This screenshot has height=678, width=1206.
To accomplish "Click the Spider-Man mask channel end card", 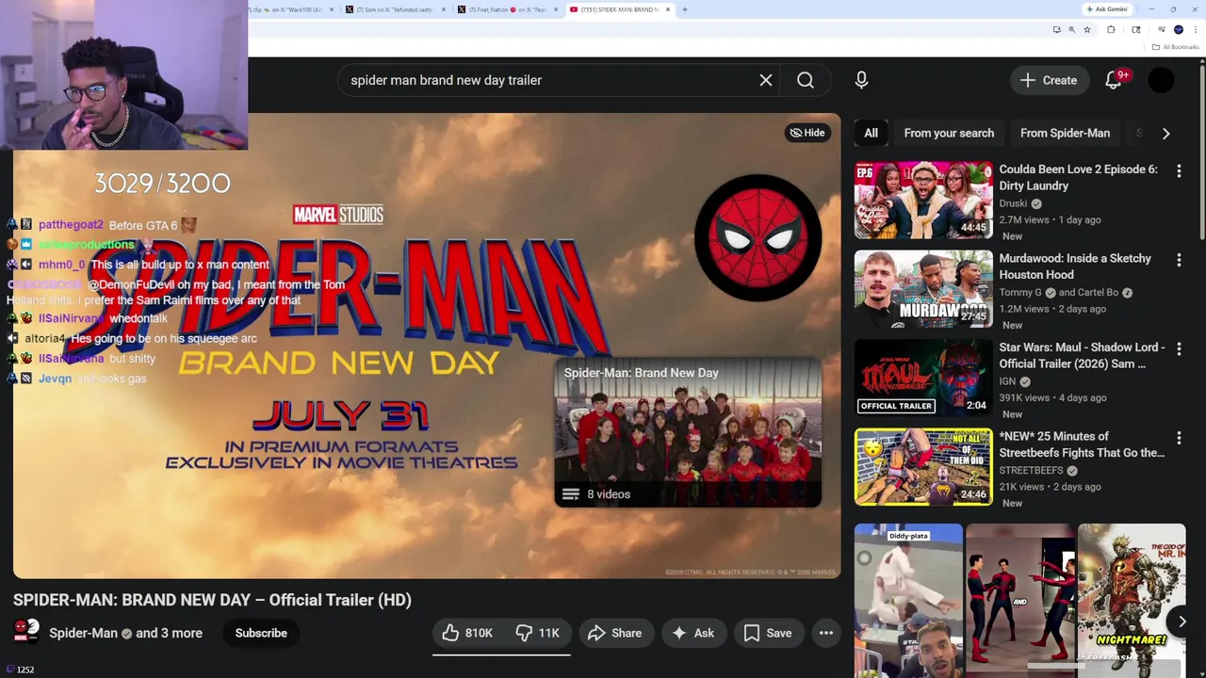I will [758, 237].
